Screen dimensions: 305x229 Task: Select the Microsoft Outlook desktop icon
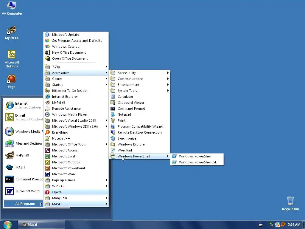pos(12,59)
